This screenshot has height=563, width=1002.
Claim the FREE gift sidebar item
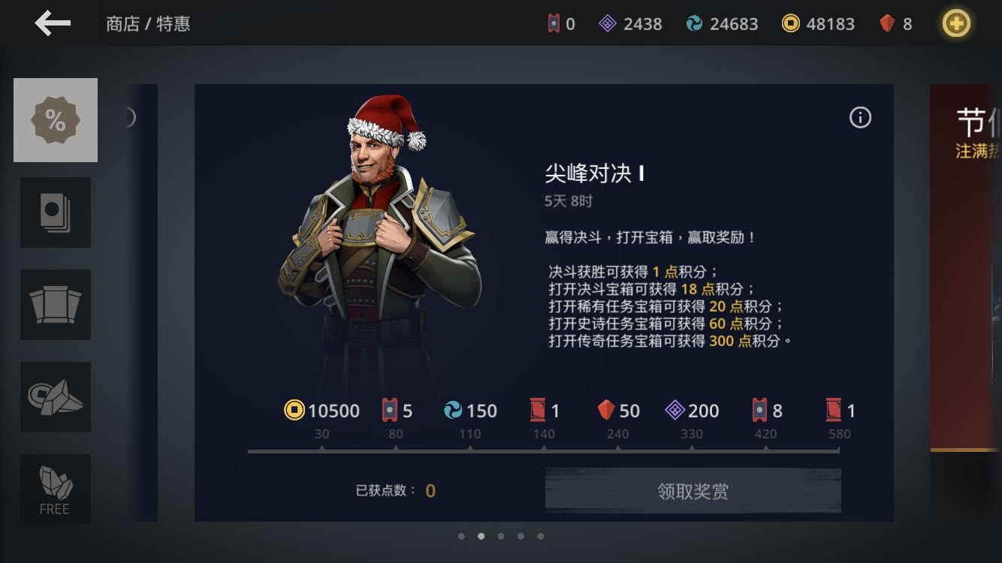56,489
